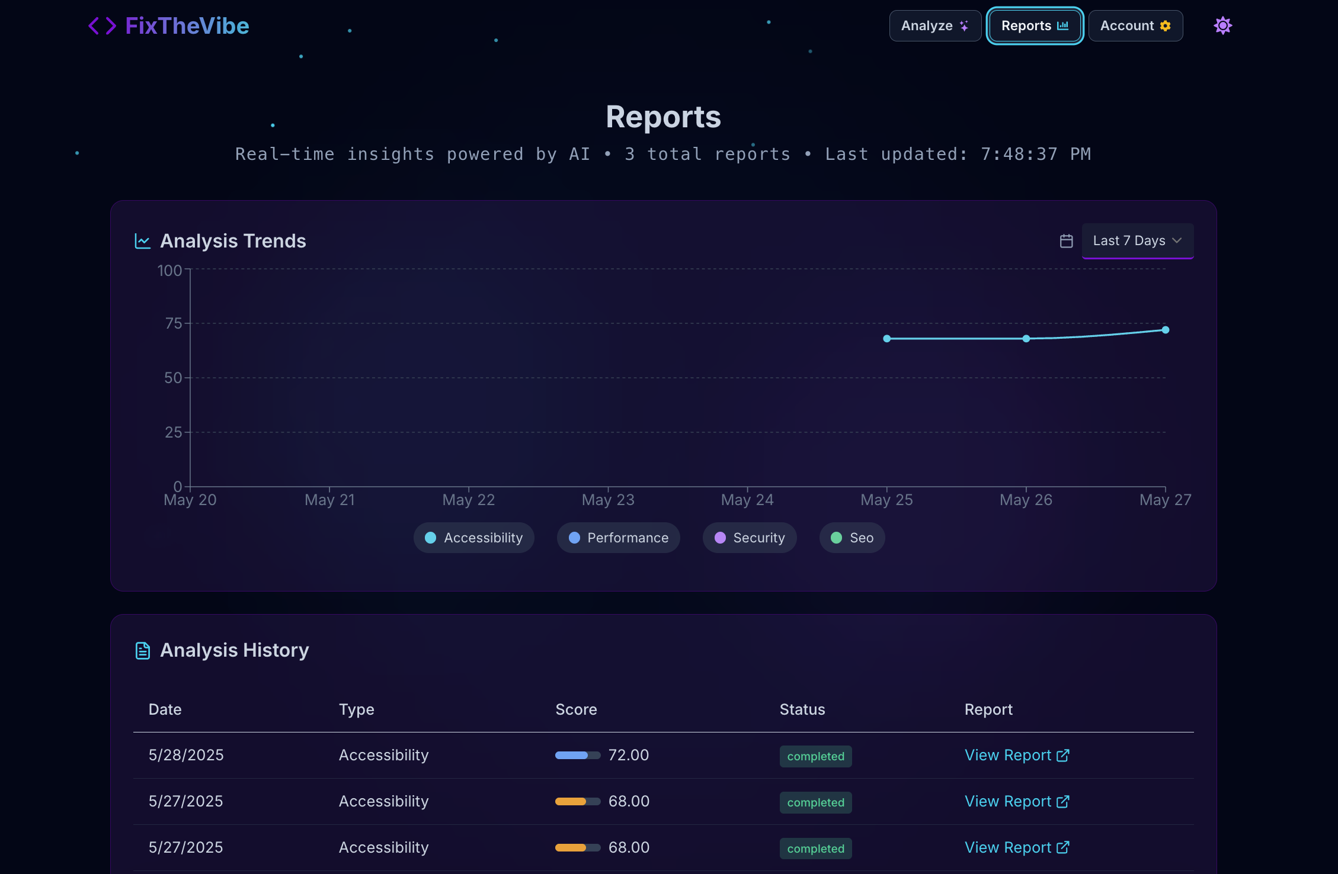Expand the Last 7 Days dropdown
The height and width of the screenshot is (874, 1338).
click(1137, 240)
